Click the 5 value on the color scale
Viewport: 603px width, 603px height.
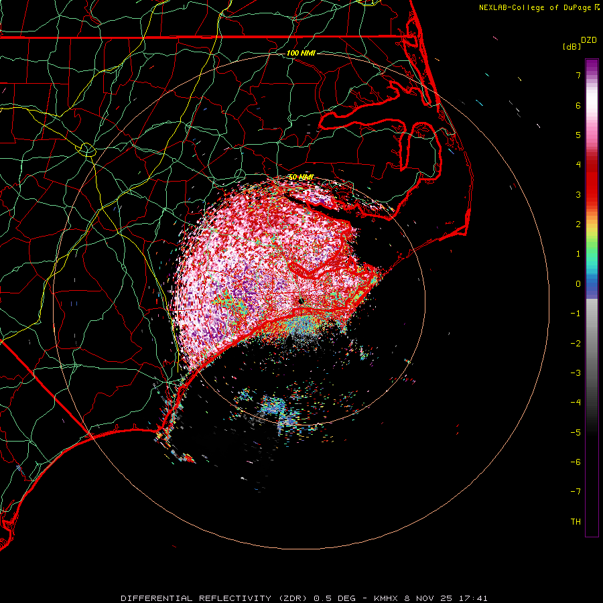[578, 135]
